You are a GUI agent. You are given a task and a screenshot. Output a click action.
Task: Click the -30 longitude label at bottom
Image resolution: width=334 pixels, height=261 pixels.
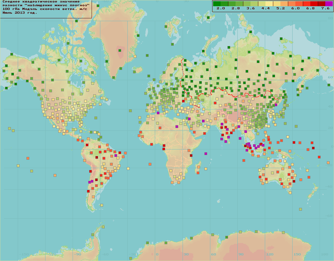click(x=133, y=254)
